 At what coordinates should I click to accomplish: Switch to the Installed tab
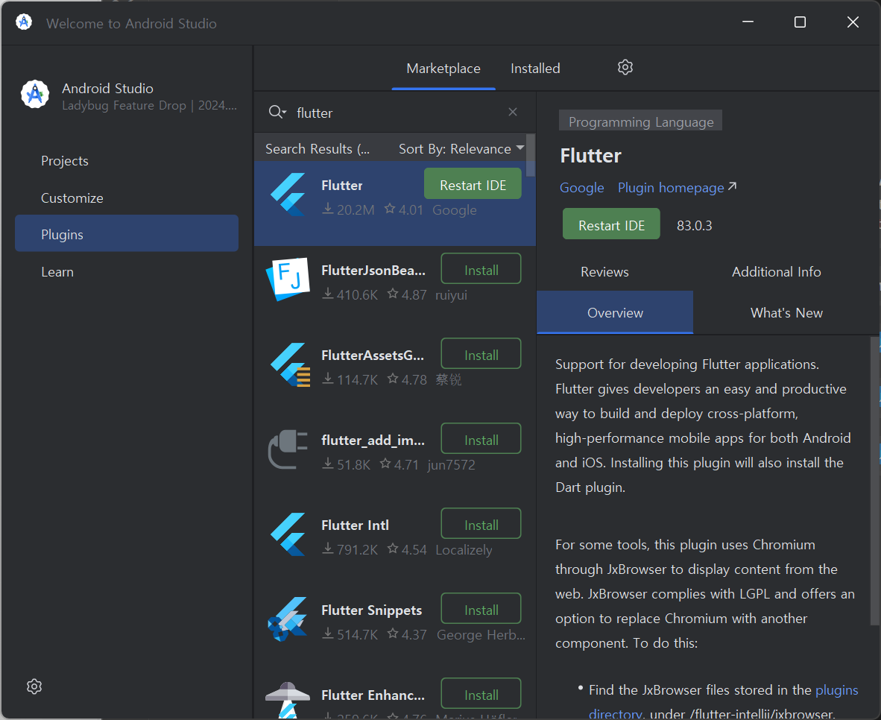pyautogui.click(x=535, y=69)
